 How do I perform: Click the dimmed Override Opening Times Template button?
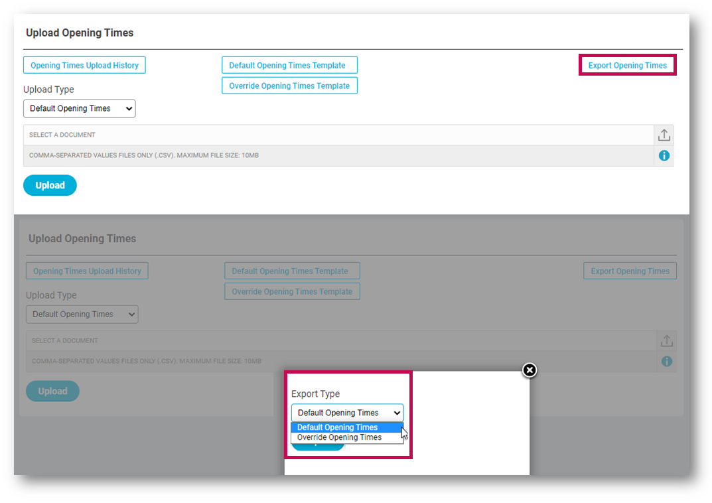tap(292, 291)
